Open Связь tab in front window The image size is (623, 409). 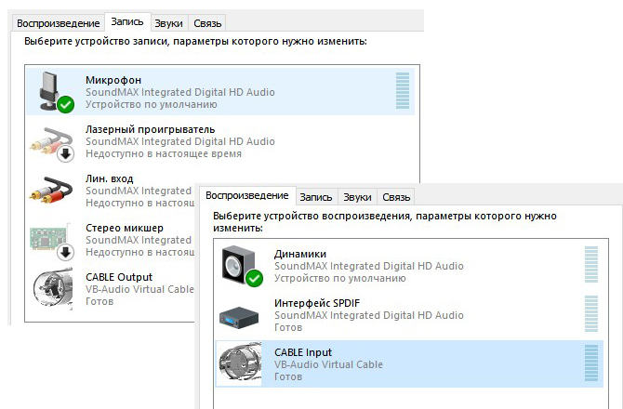click(x=396, y=197)
